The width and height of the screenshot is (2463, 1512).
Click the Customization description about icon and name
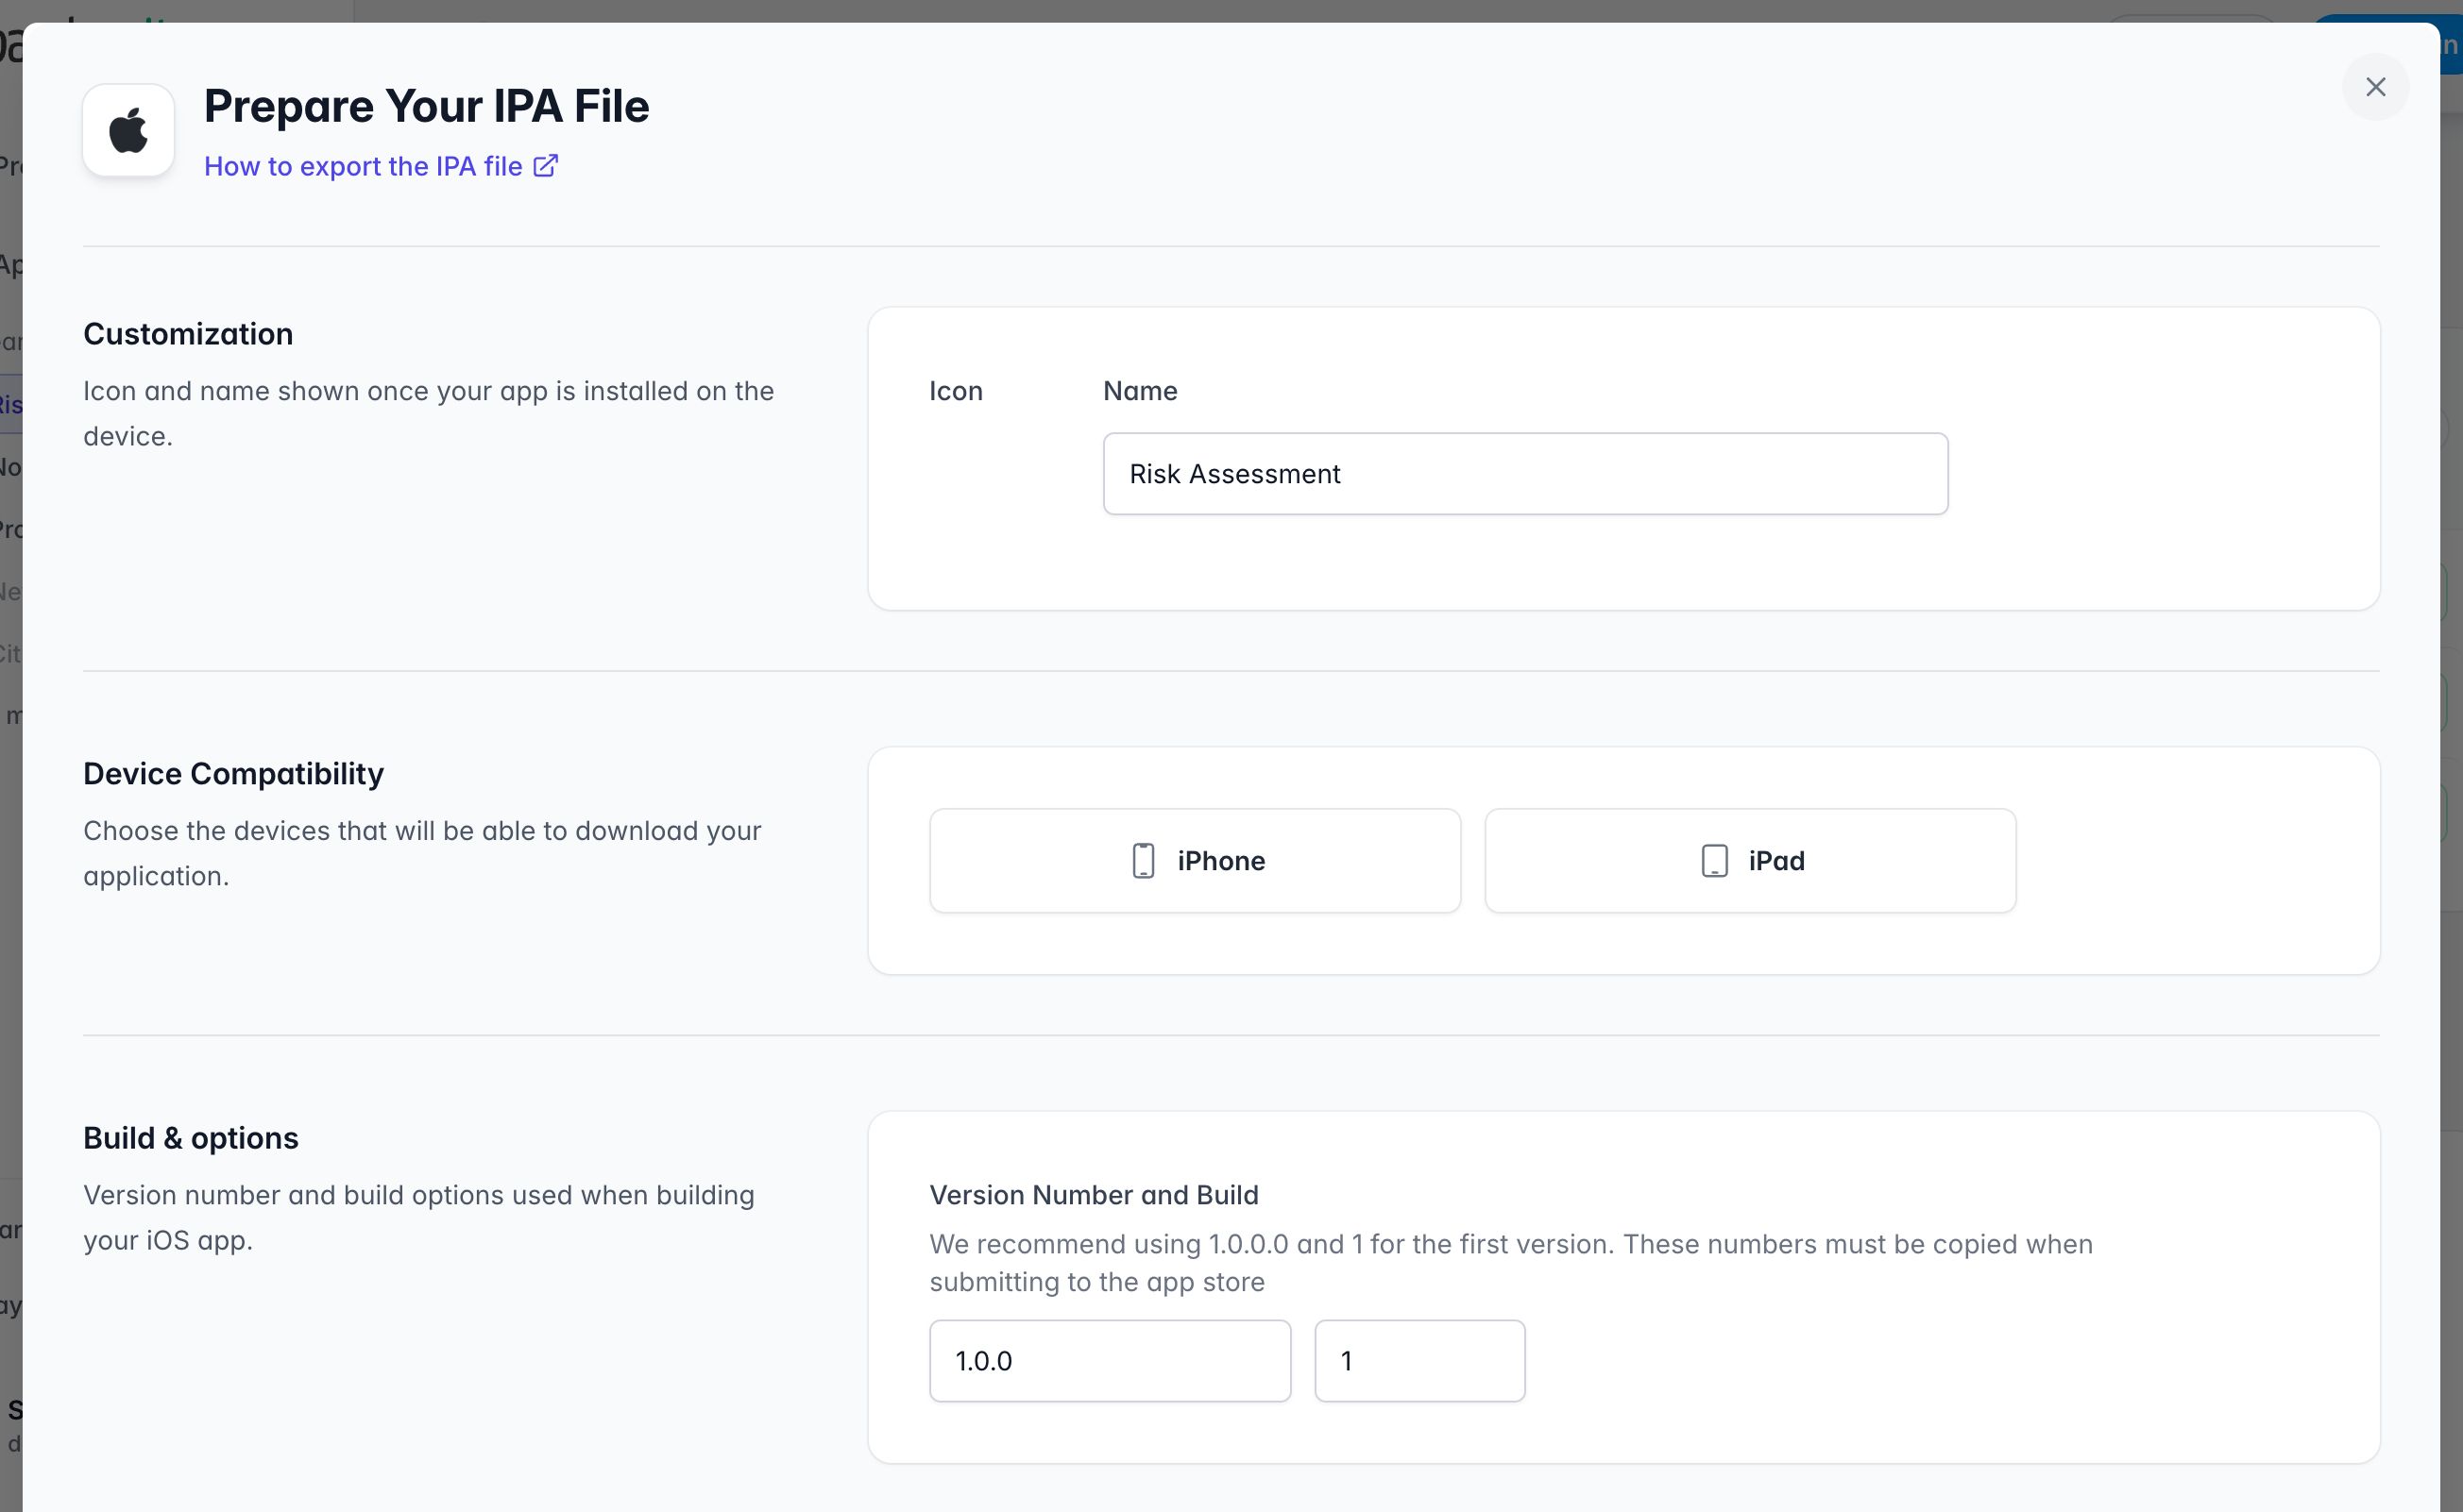pyautogui.click(x=428, y=414)
